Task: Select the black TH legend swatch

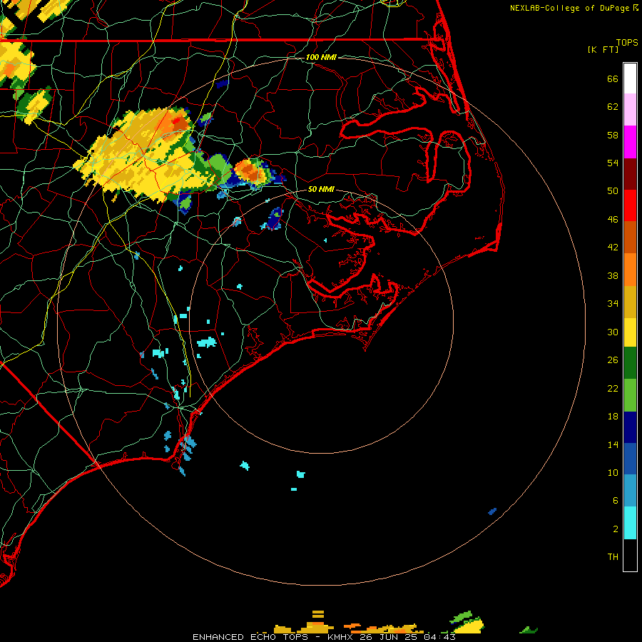Action: click(630, 555)
